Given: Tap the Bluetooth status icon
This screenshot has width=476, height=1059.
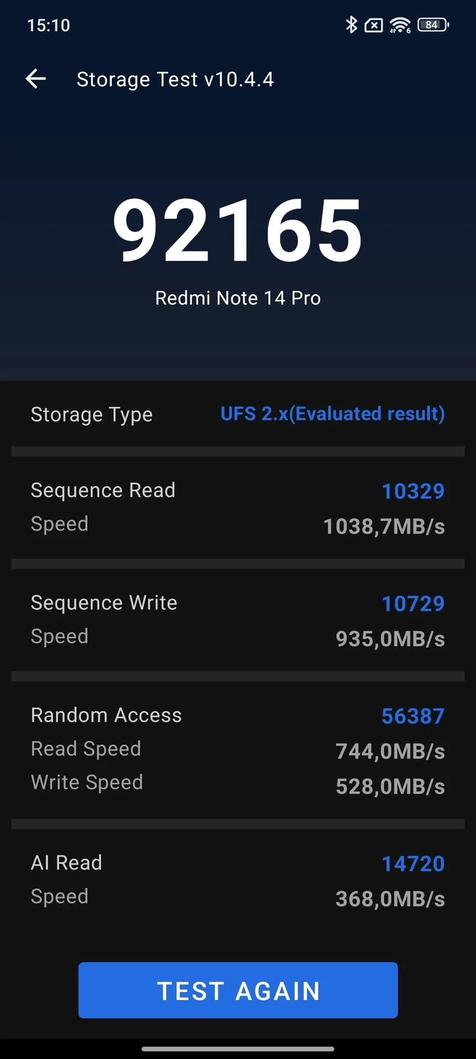Looking at the screenshot, I should tap(351, 25).
